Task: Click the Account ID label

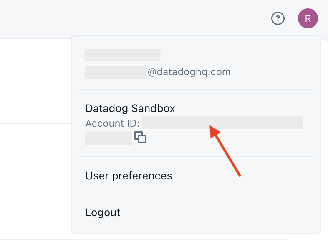Action: coord(112,123)
